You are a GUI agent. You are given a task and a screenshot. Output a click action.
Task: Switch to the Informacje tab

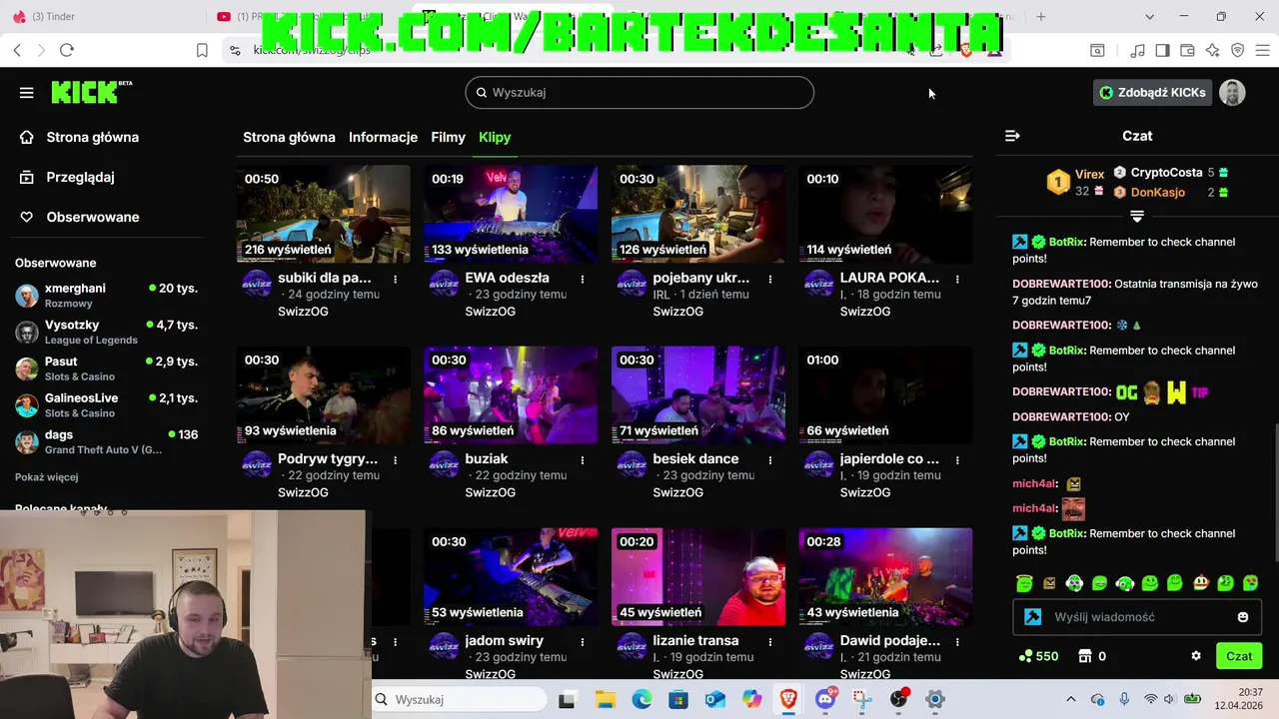[383, 137]
